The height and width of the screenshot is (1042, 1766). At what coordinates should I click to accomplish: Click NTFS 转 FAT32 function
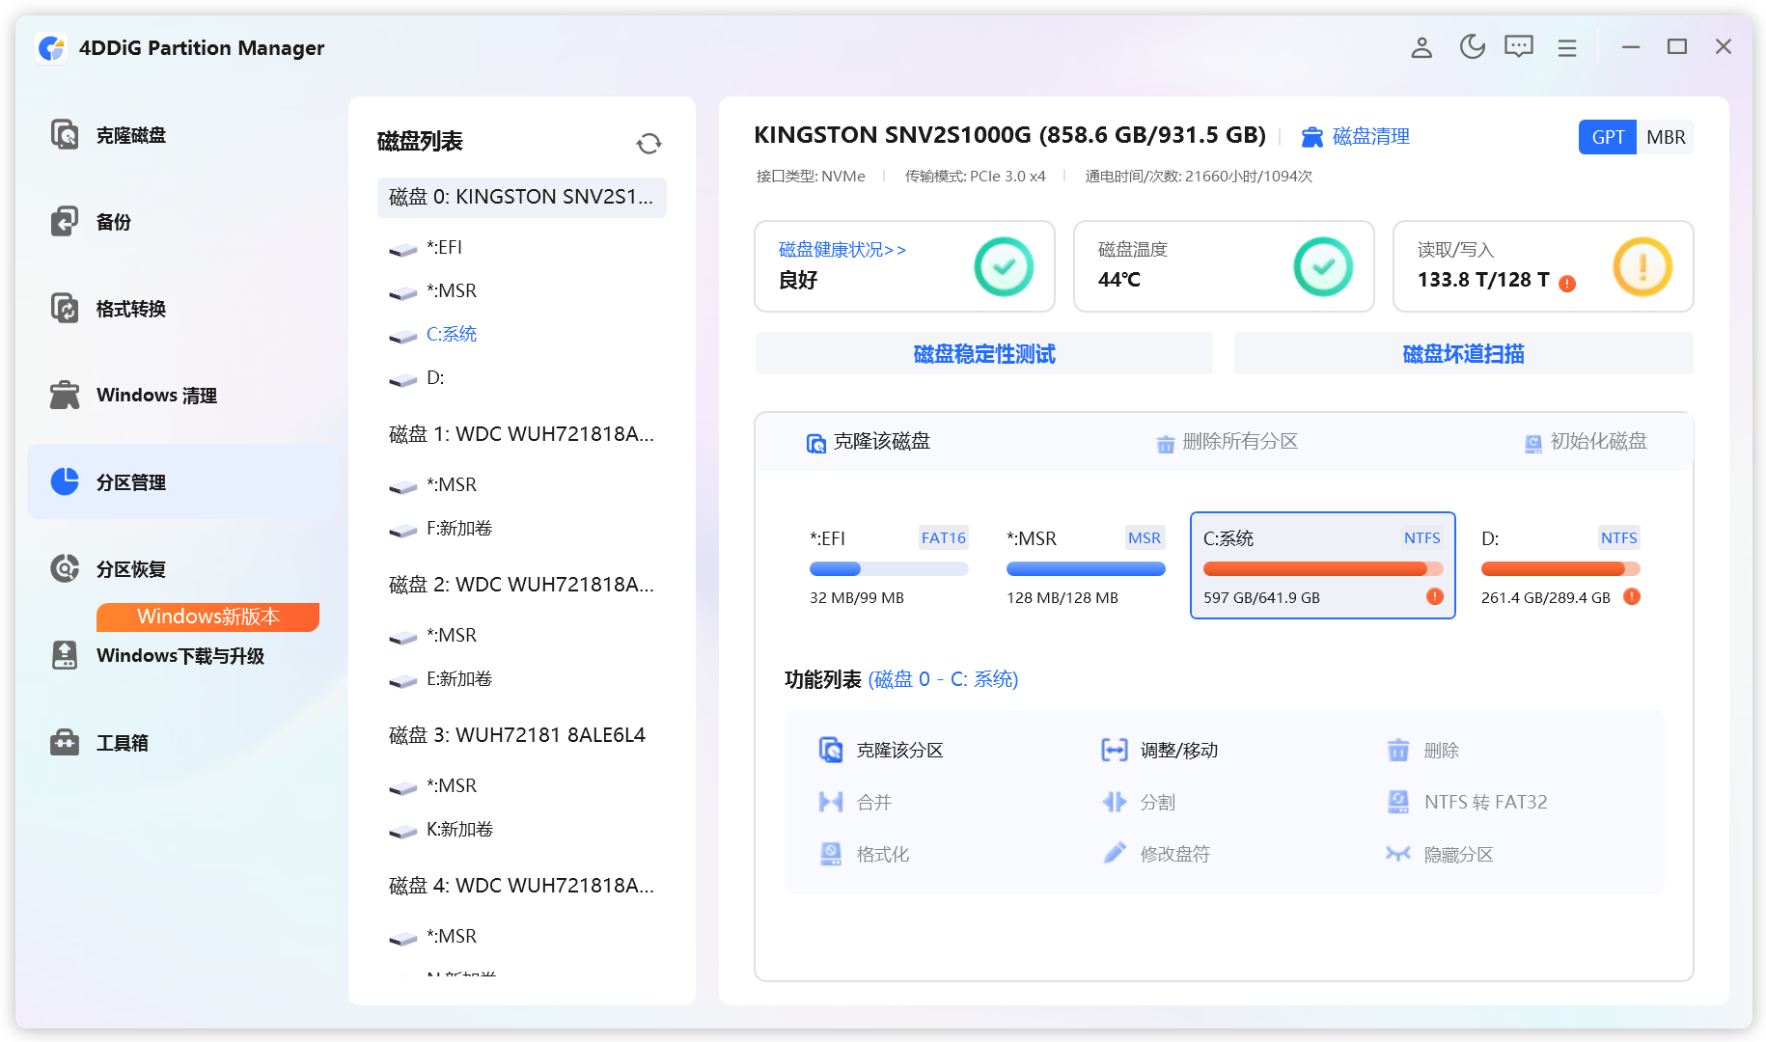pyautogui.click(x=1466, y=802)
